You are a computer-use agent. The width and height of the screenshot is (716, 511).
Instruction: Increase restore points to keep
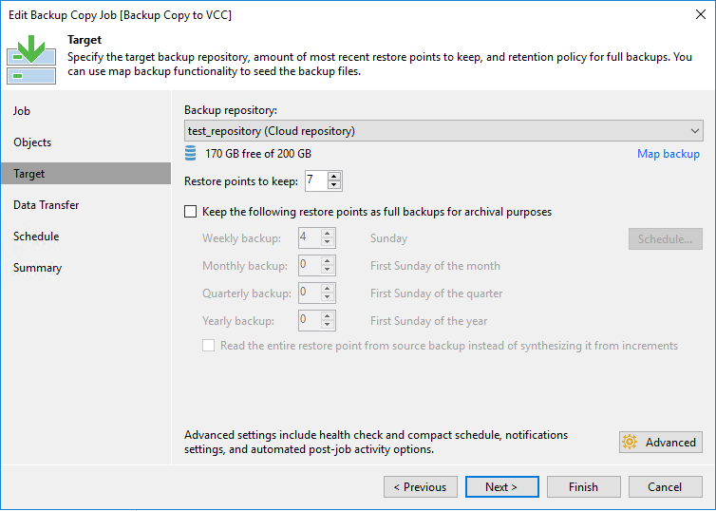click(334, 177)
